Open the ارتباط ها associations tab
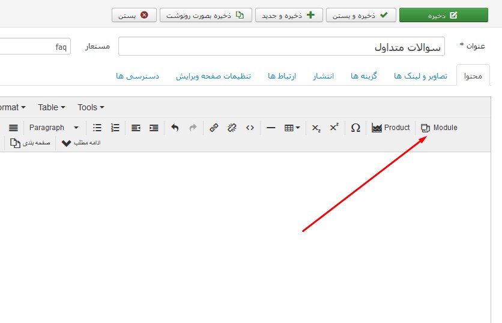Viewport: 502px width, 323px height. [x=282, y=76]
